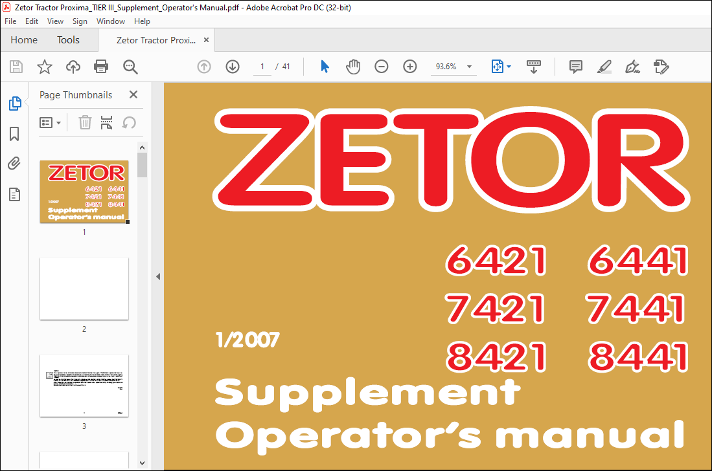The image size is (712, 471).
Task: Zoom out with minus icon
Action: coord(382,67)
